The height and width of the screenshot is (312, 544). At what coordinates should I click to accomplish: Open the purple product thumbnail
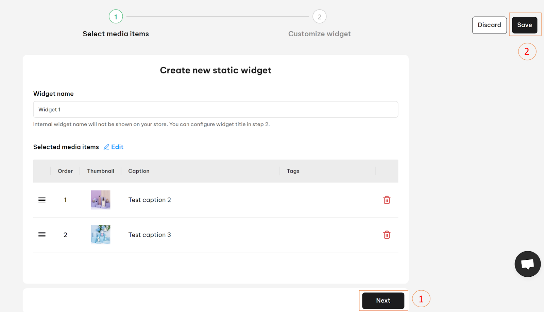point(101,200)
